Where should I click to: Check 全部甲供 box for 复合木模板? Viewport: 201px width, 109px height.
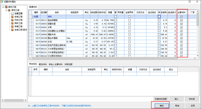(130, 38)
